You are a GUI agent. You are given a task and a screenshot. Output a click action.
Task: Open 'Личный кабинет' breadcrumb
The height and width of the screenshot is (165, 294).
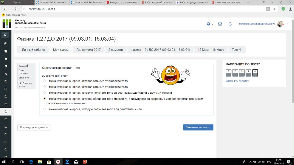(x=34, y=50)
